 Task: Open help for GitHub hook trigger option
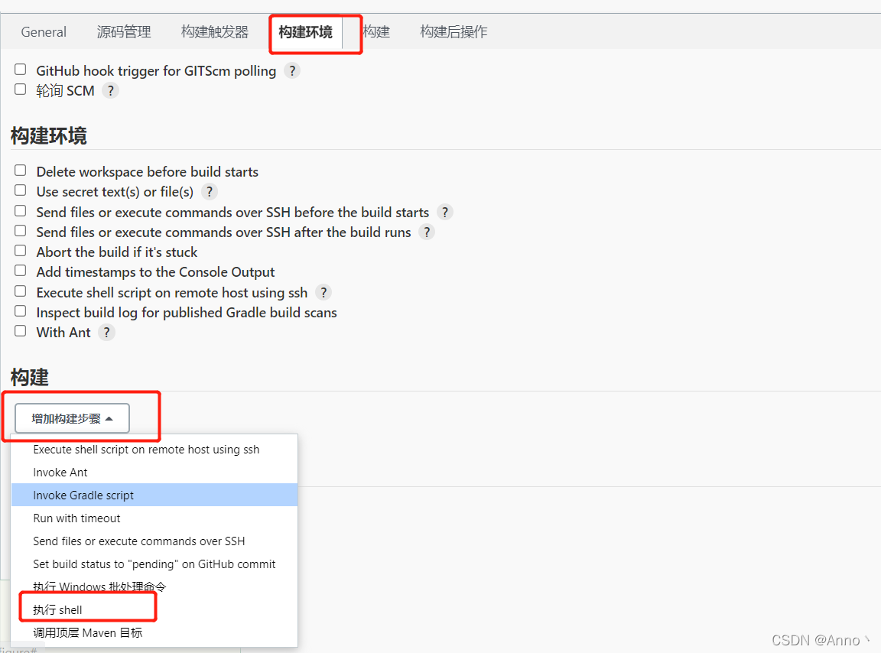coord(291,71)
